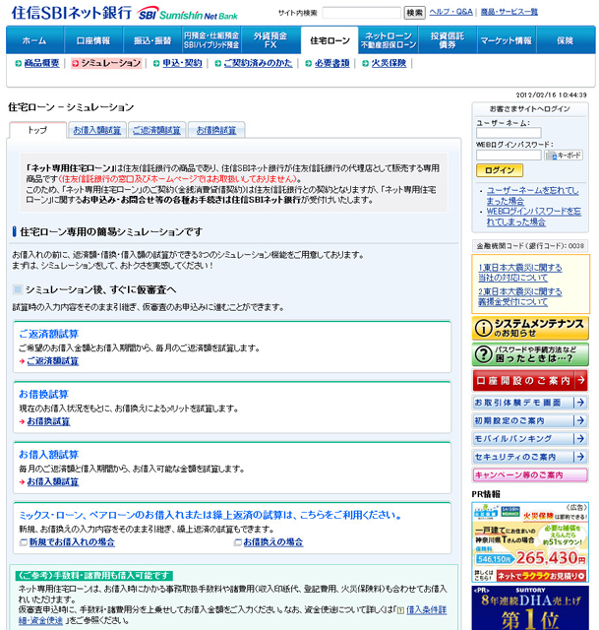Click the fire insurance 265,430円 ad banner
This screenshot has height=630, width=599.
(530, 542)
